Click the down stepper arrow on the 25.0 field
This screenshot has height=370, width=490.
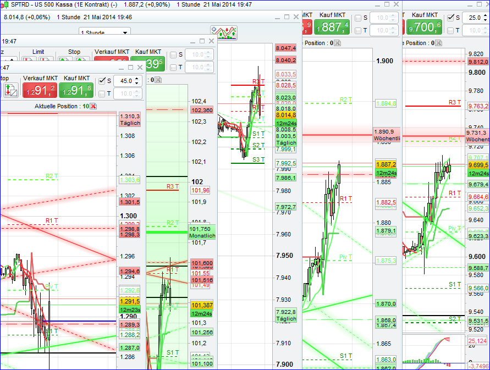tap(485, 19)
